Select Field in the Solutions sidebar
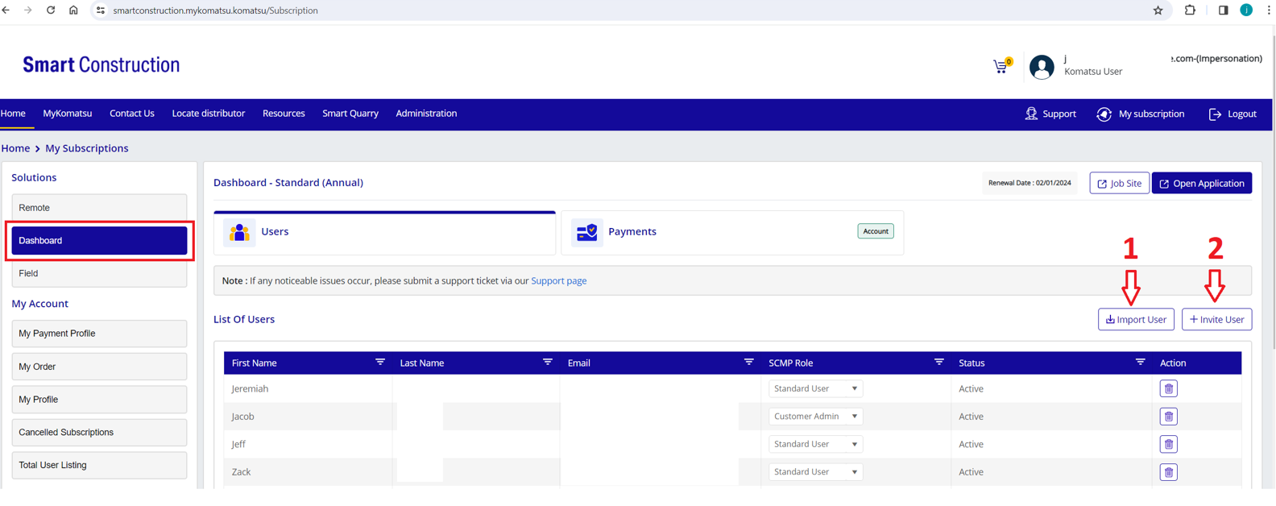Viewport: 1276px width, 506px height. [x=99, y=274]
